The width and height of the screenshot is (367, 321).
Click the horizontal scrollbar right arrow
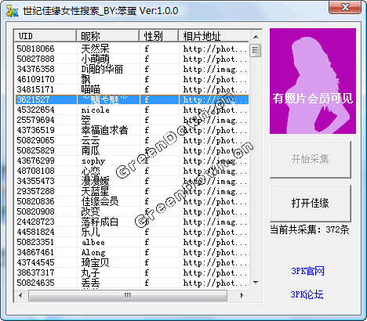(242, 295)
